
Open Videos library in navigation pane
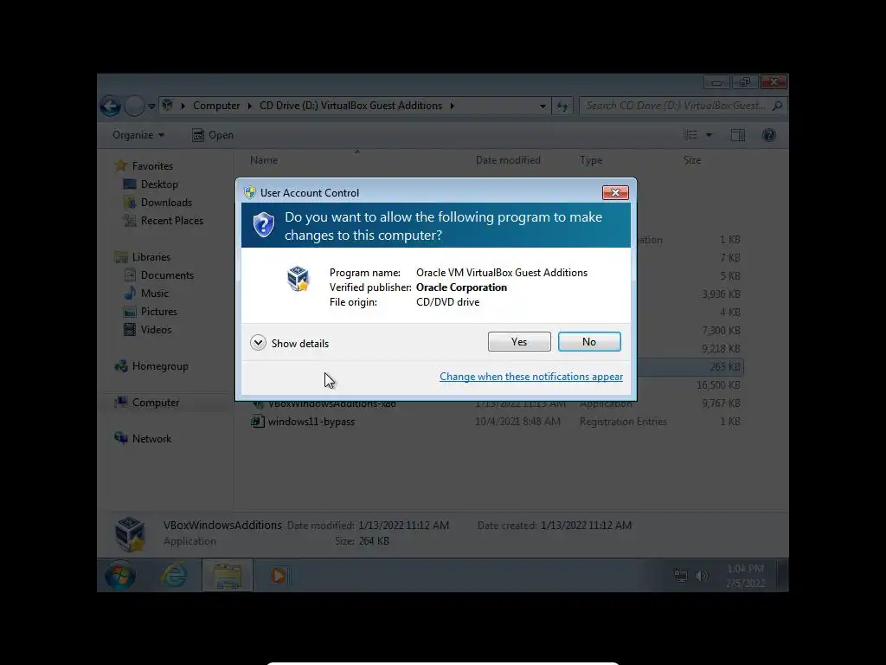click(156, 330)
